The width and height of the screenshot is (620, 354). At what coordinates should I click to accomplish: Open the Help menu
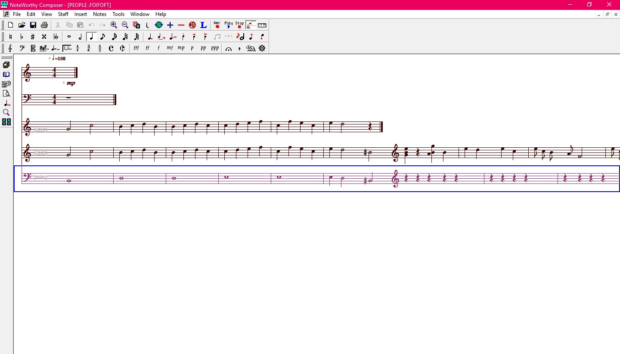point(161,14)
